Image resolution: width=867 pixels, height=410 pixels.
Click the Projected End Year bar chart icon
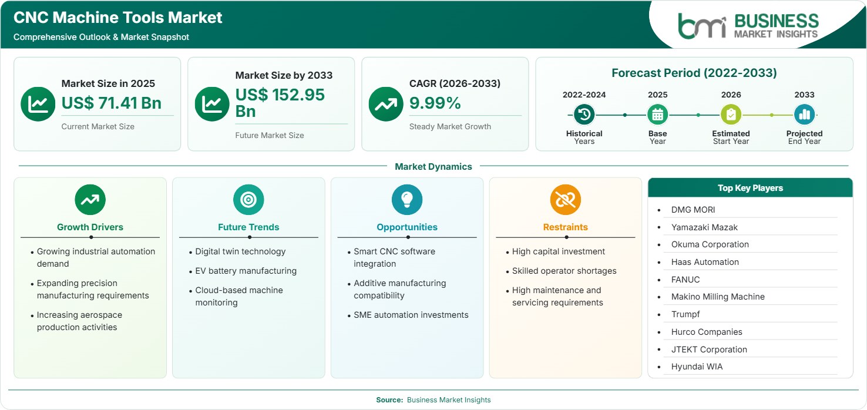click(x=804, y=115)
